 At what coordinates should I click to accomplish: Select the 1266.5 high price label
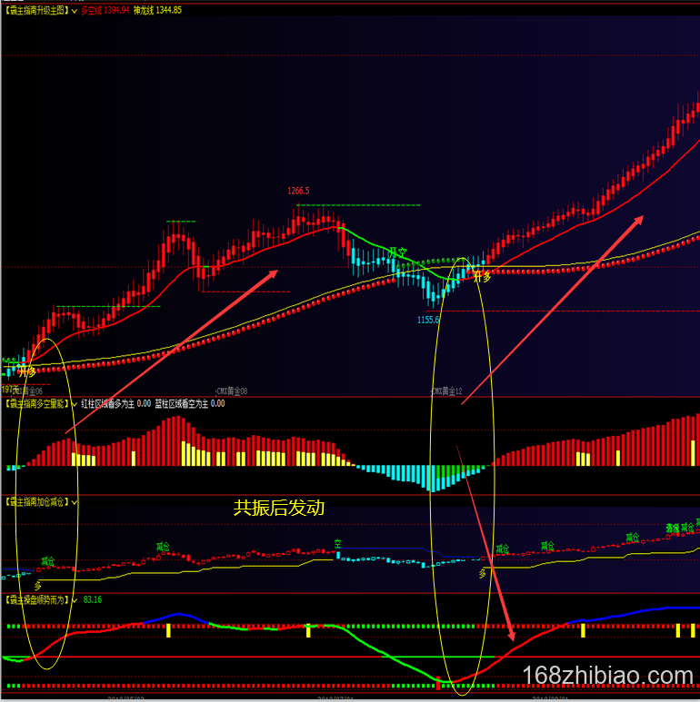coord(298,191)
